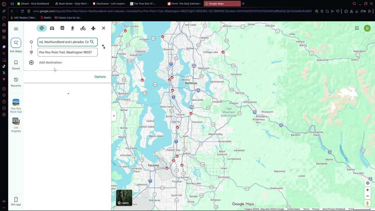
Task: Open the Google account avatar menu
Action: point(367,28)
